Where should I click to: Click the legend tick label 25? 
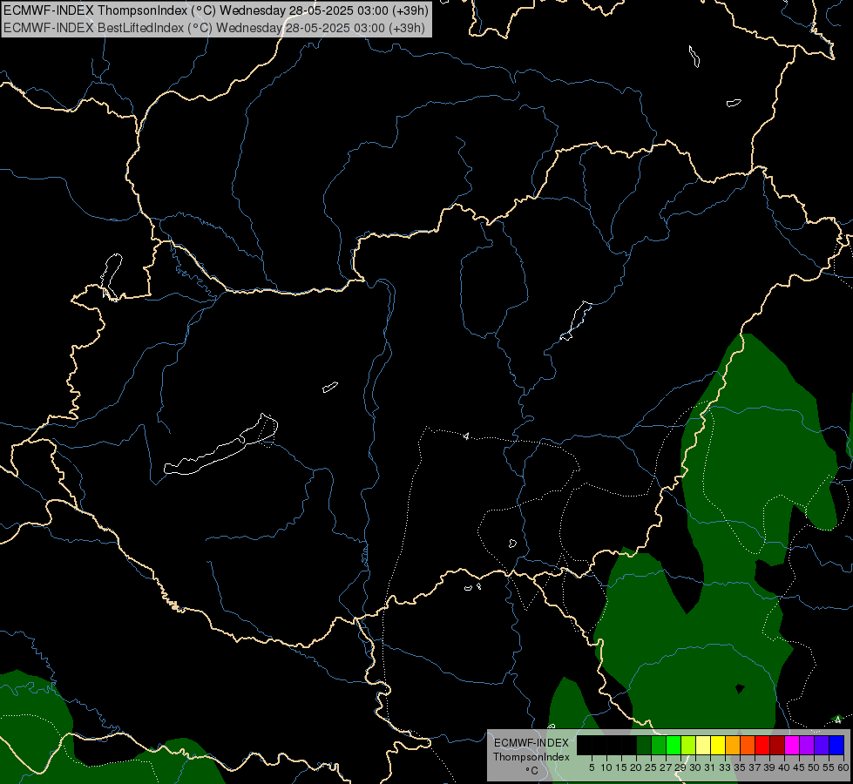[x=651, y=767]
